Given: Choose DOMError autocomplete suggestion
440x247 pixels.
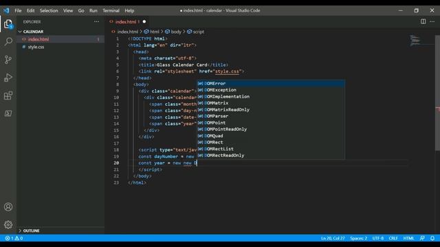Looking at the screenshot, I should 271,84.
